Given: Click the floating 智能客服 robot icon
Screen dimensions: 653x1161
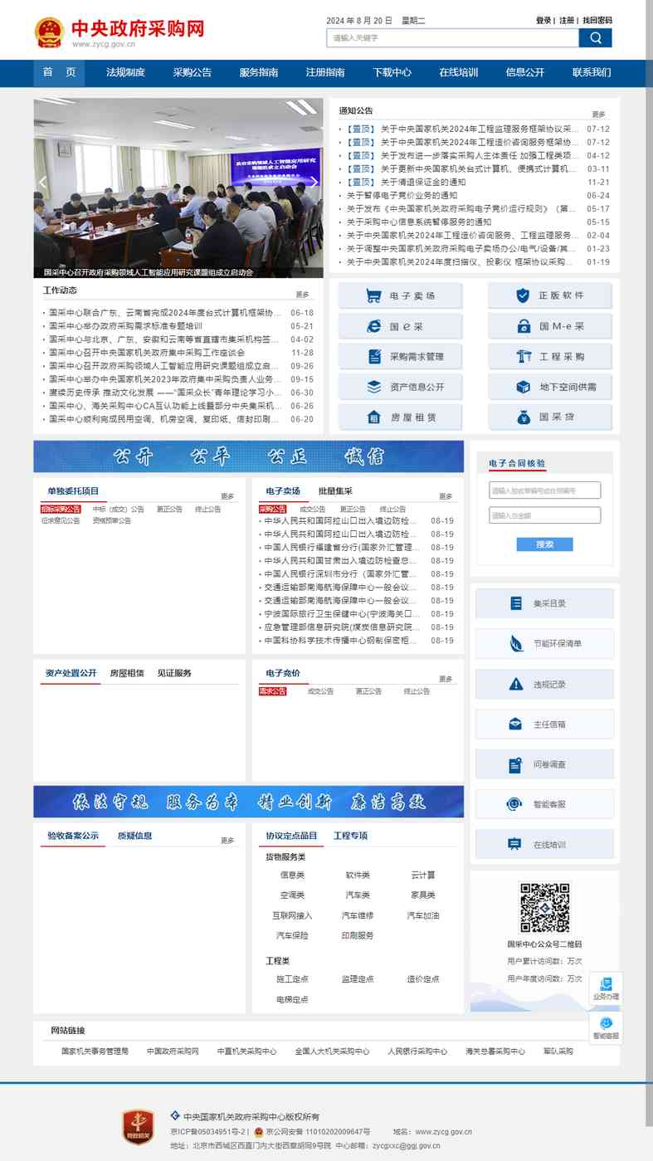Looking at the screenshot, I should (606, 1027).
